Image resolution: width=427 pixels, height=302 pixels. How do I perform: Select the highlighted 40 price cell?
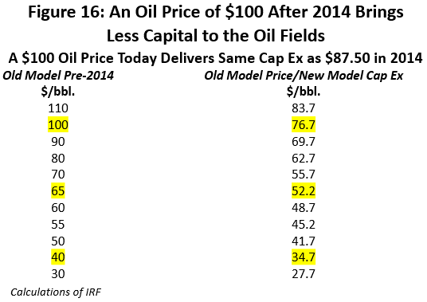58,257
